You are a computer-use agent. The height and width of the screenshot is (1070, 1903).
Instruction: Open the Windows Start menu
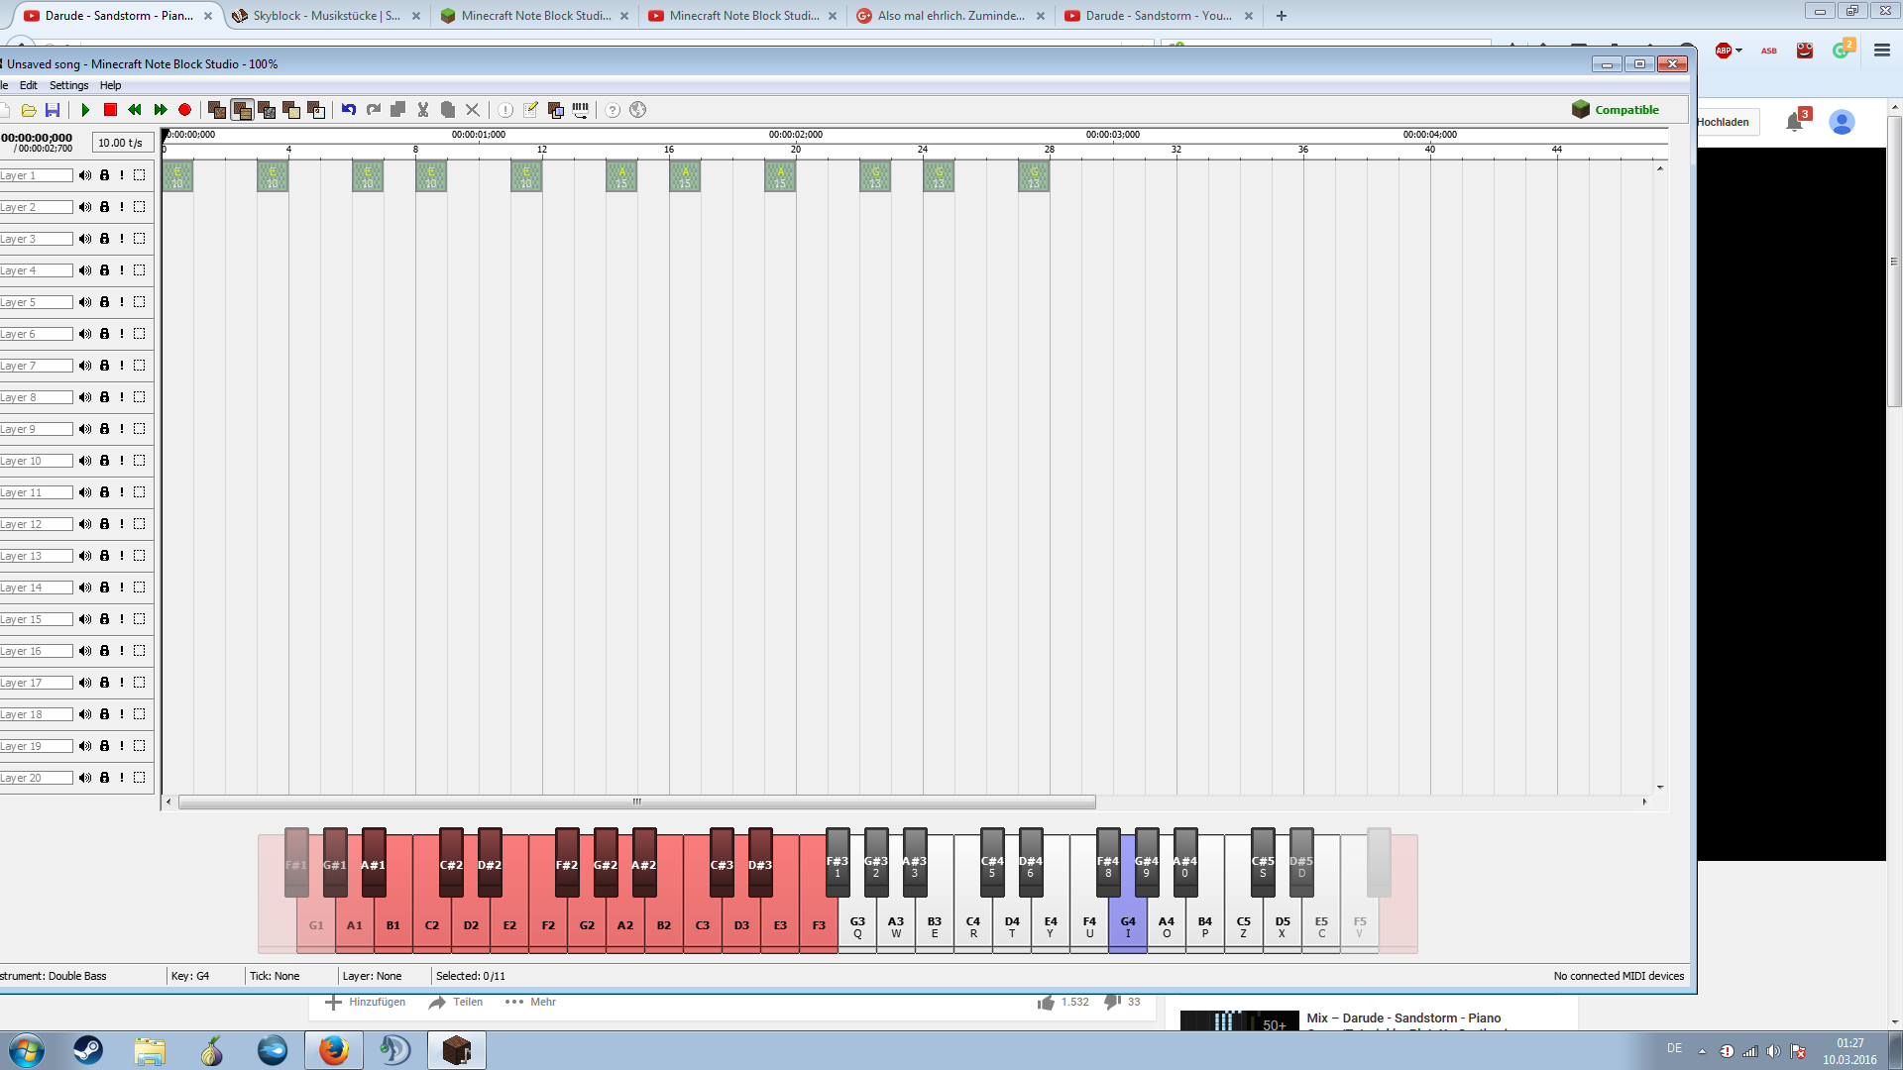pyautogui.click(x=27, y=1050)
